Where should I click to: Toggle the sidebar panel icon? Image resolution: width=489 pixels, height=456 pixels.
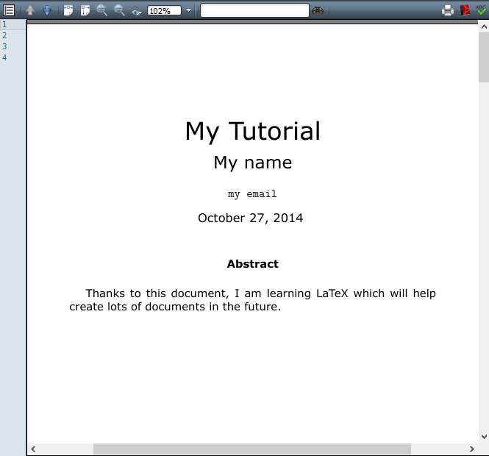click(9, 10)
